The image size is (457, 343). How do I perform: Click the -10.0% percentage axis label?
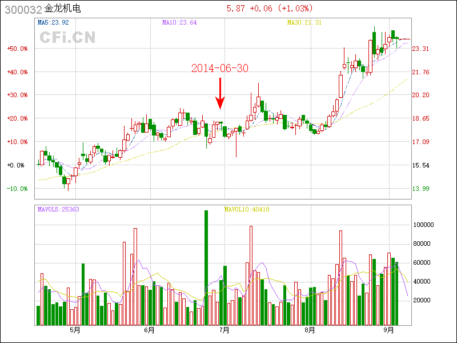[x=17, y=189]
